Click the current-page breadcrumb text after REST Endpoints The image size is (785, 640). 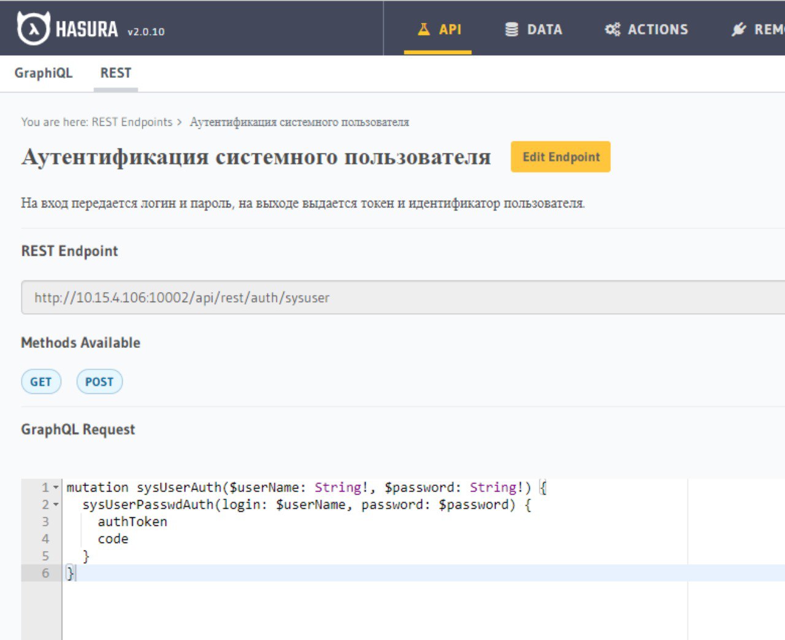coord(299,122)
